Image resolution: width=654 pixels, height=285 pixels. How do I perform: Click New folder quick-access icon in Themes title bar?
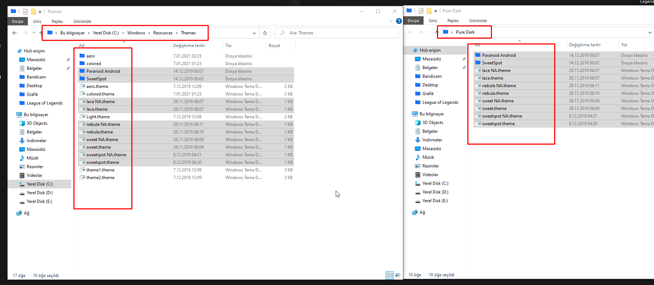33,12
